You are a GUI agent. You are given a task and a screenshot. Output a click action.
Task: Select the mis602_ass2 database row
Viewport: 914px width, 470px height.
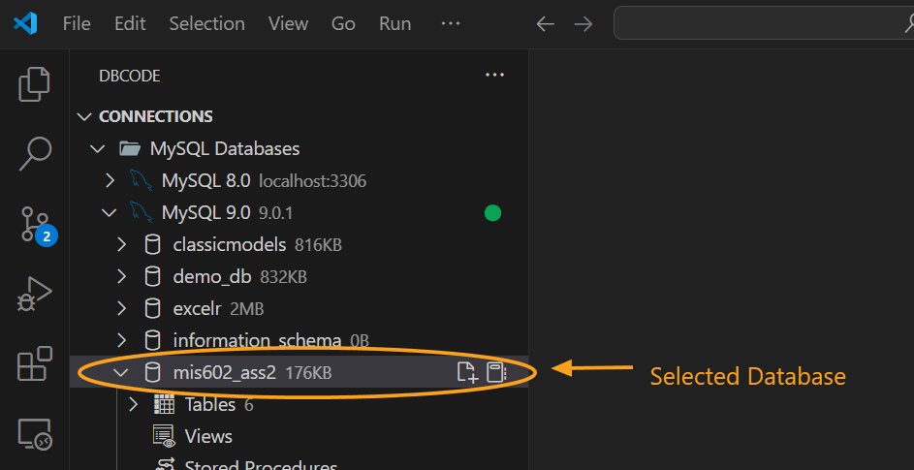(x=299, y=372)
